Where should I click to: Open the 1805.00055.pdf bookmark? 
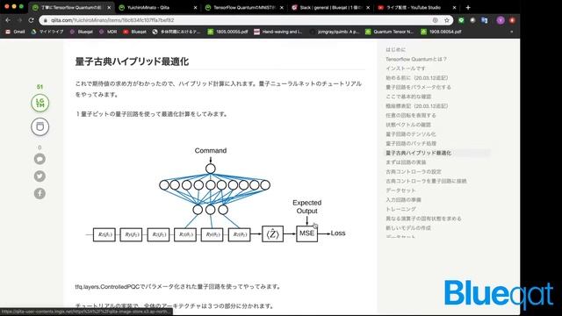tap(228, 32)
